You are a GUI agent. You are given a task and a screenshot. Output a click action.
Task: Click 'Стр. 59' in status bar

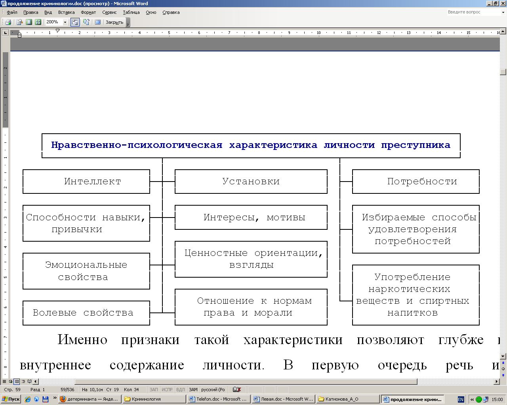point(12,390)
